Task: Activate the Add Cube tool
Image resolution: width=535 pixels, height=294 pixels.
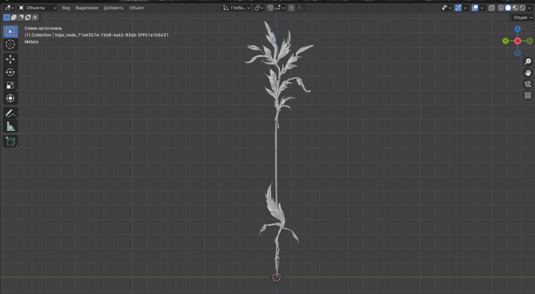Action: [10, 141]
